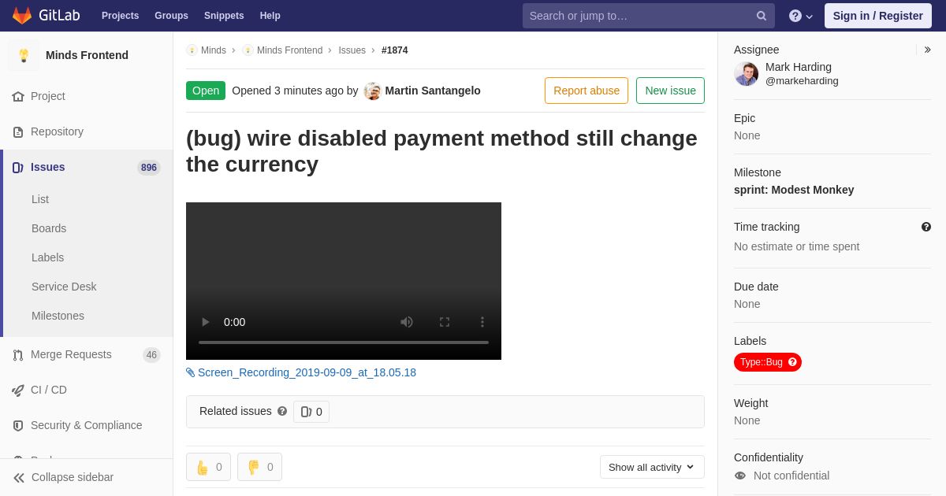Viewport: 946px width, 496px height.
Task: Toggle video fullscreen mode
Action: coord(445,322)
